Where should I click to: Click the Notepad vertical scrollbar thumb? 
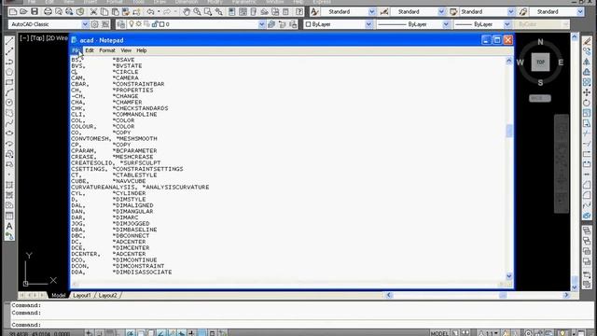[509, 131]
